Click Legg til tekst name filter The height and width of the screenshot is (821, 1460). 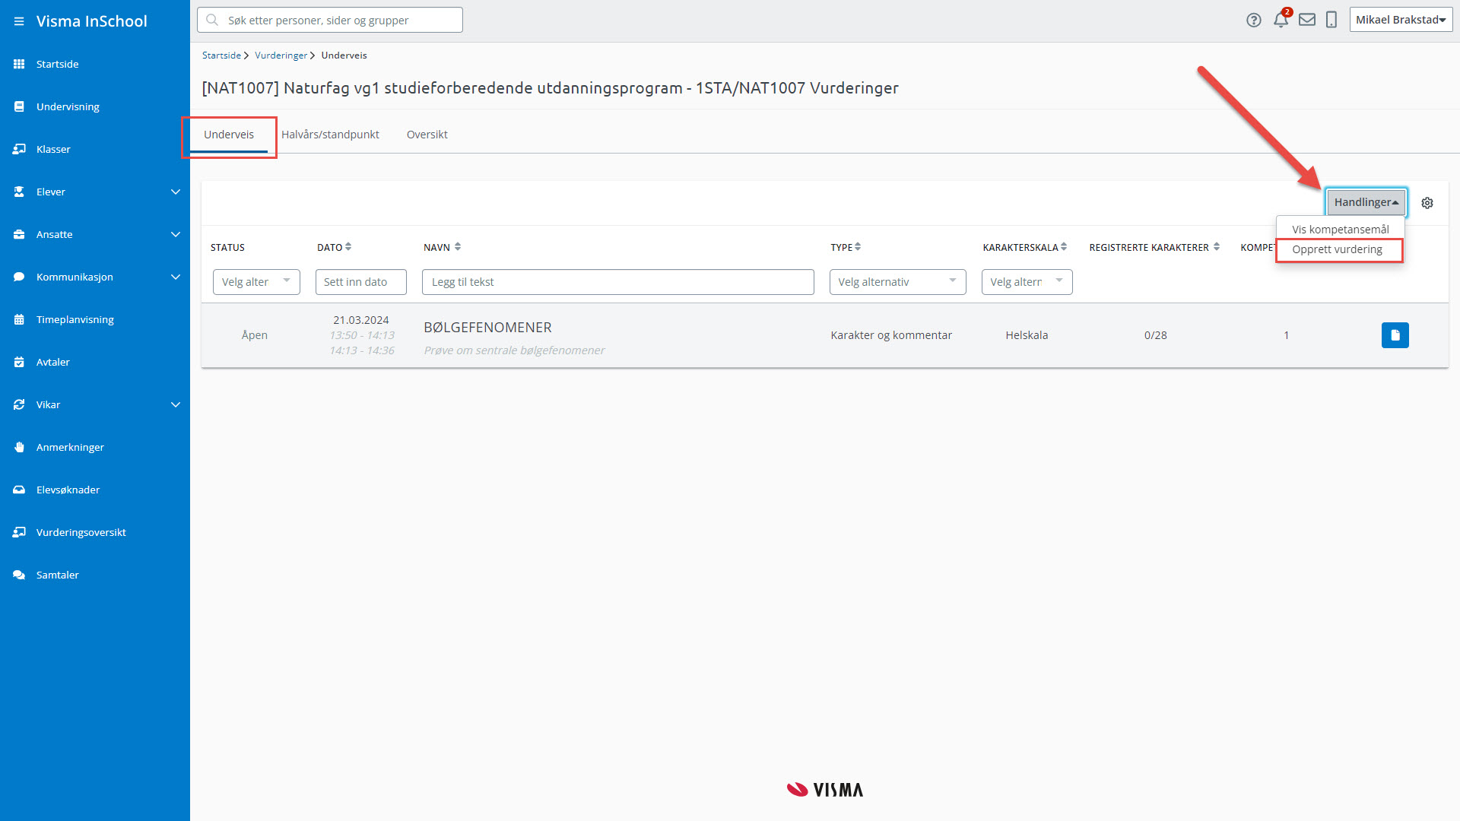[x=618, y=282]
